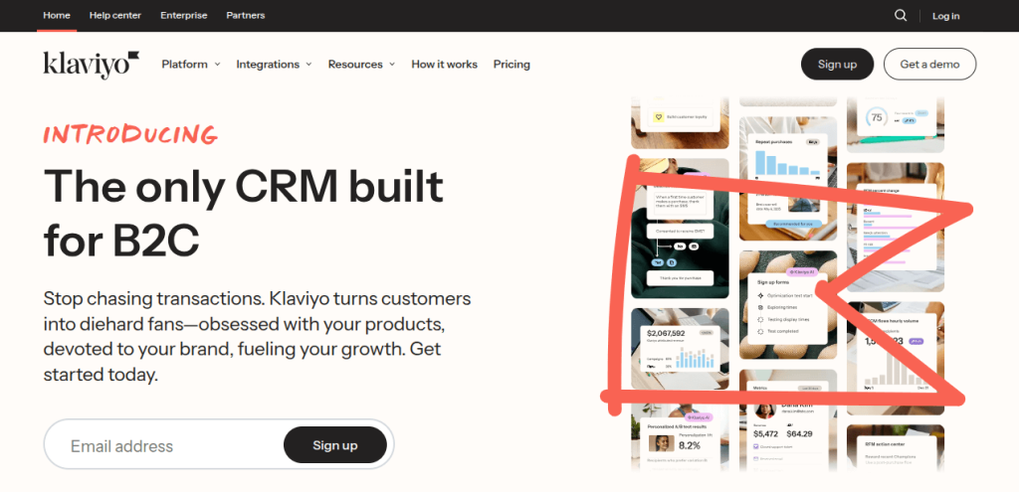The width and height of the screenshot is (1019, 492).
Task: Expand the Resources dropdown menu
Action: coord(362,65)
